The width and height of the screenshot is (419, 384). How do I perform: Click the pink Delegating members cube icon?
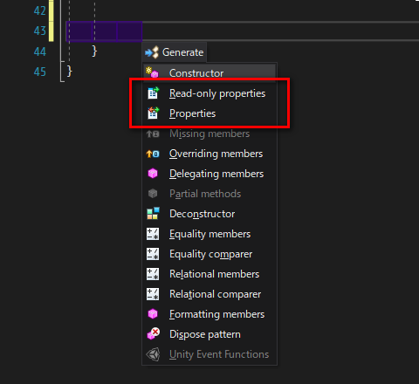point(153,174)
